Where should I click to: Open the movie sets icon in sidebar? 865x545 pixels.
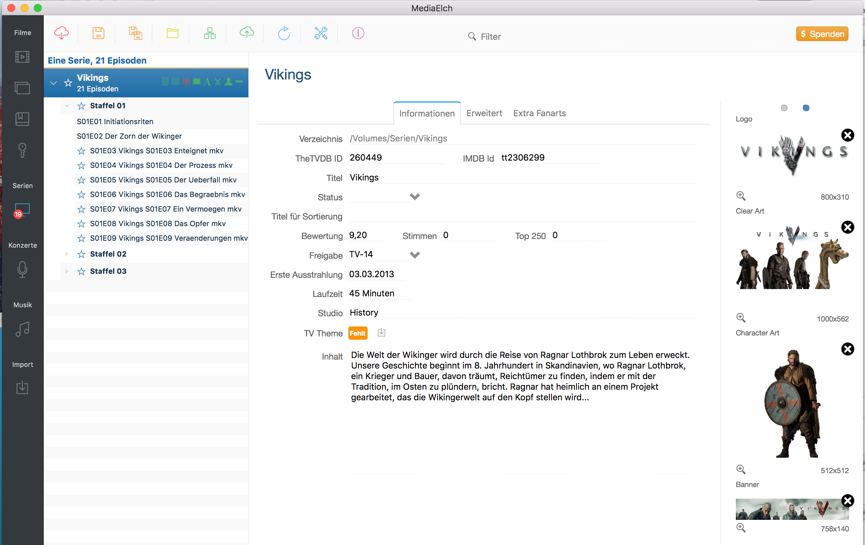click(22, 88)
